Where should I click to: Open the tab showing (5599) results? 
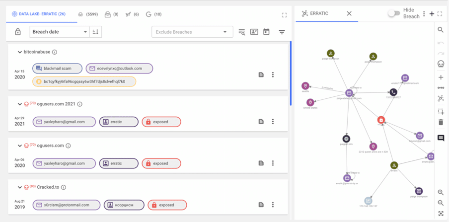click(88, 14)
